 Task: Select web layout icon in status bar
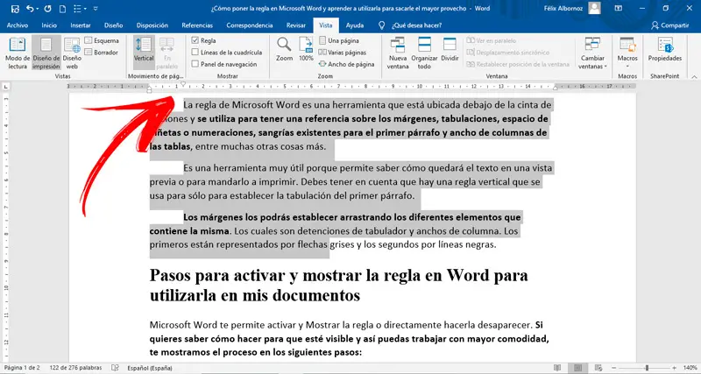click(x=598, y=368)
